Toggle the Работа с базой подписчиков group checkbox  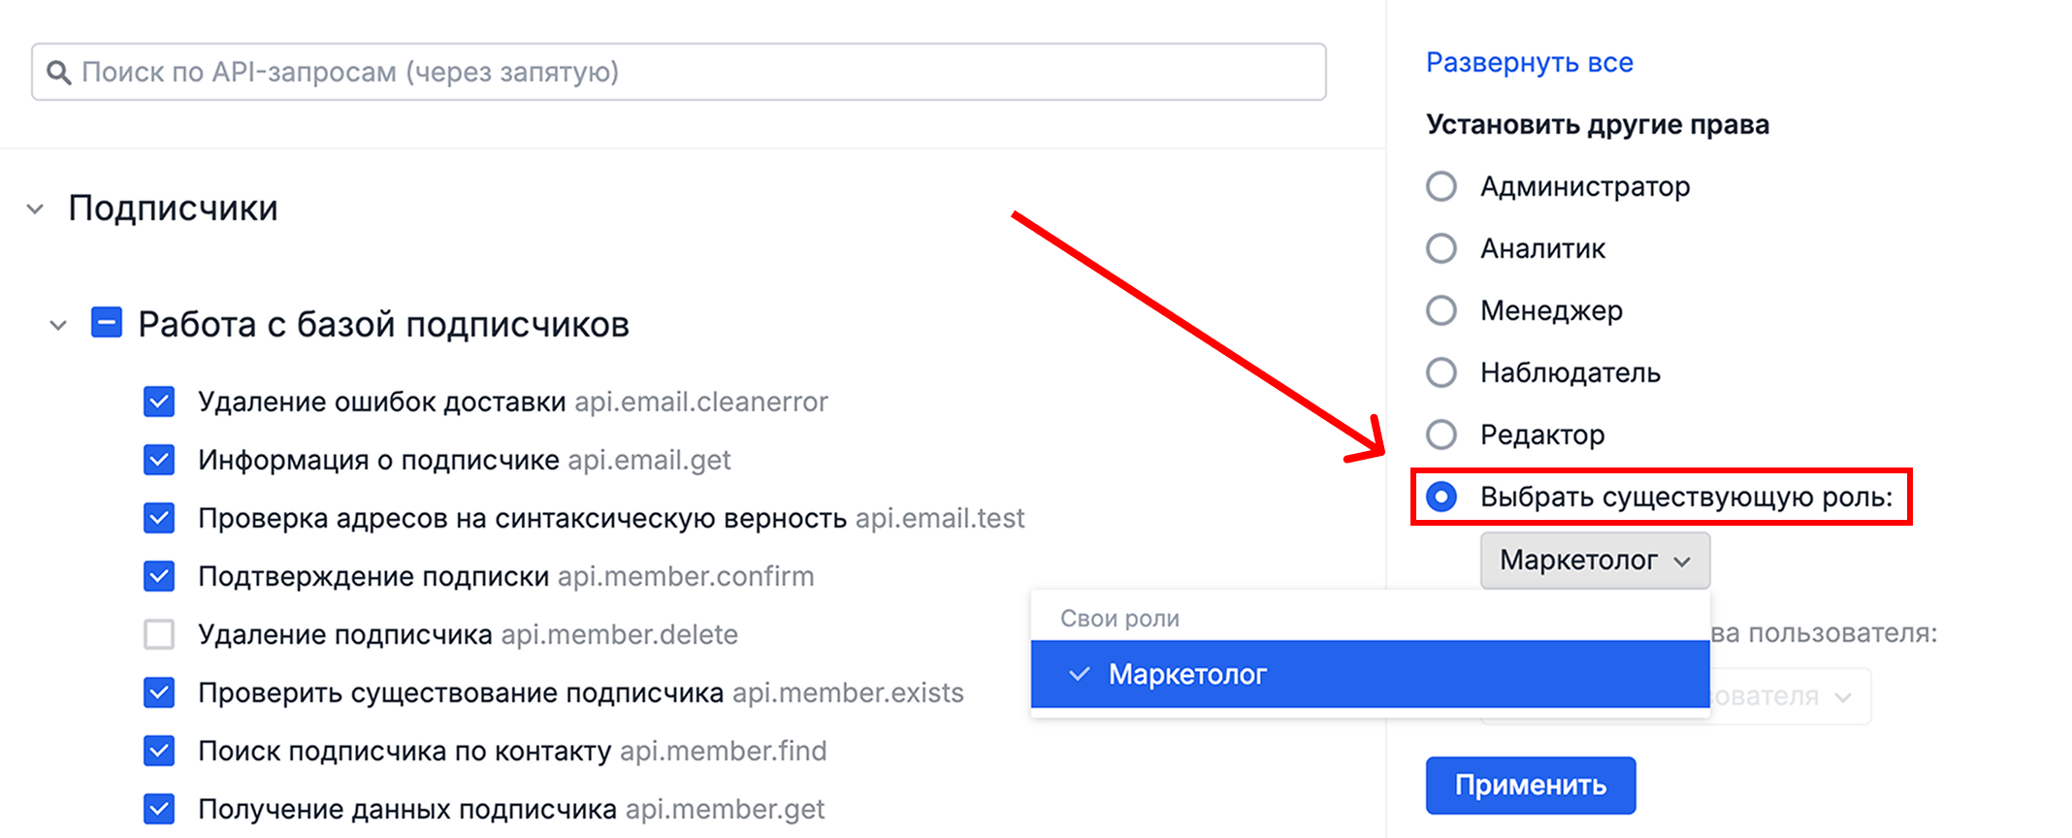107,323
